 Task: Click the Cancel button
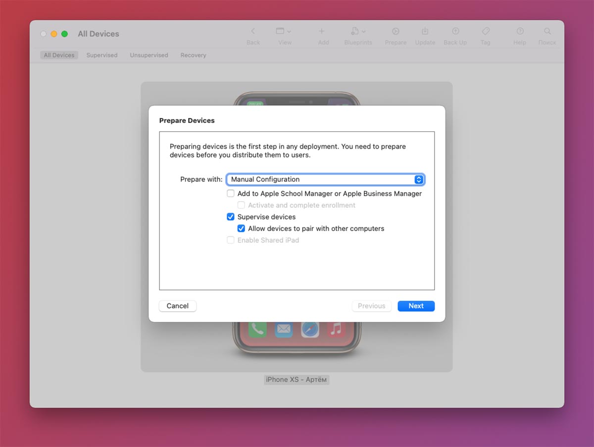(x=178, y=306)
